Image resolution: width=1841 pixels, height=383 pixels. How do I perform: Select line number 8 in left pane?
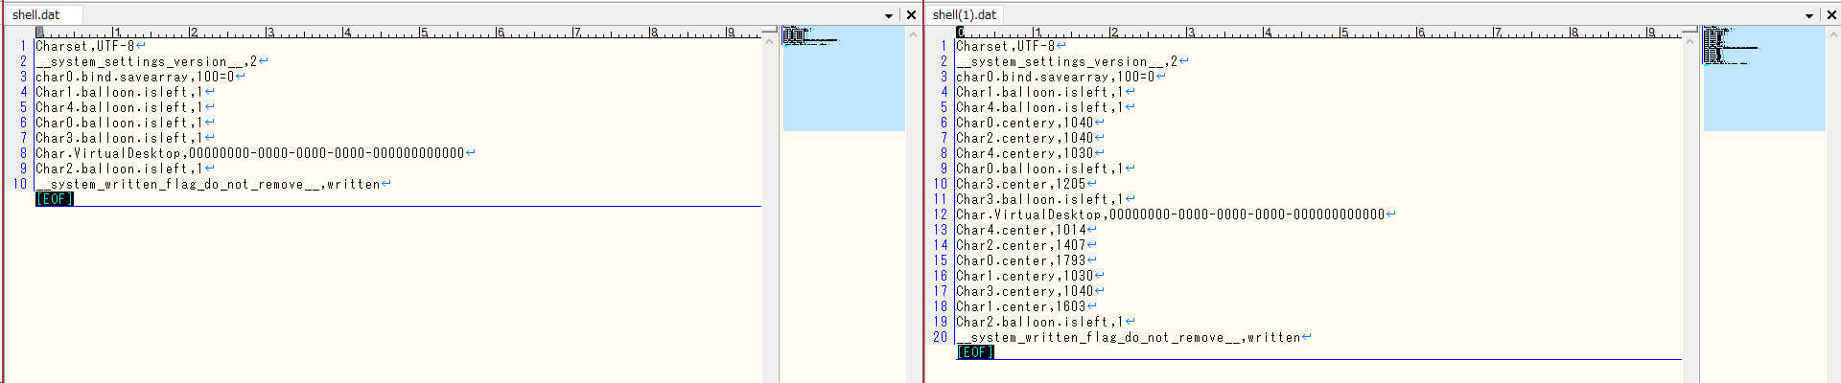[x=23, y=153]
